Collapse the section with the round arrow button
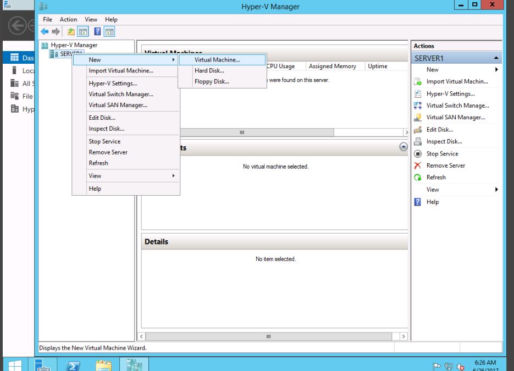The width and height of the screenshot is (514, 371). pyautogui.click(x=404, y=147)
